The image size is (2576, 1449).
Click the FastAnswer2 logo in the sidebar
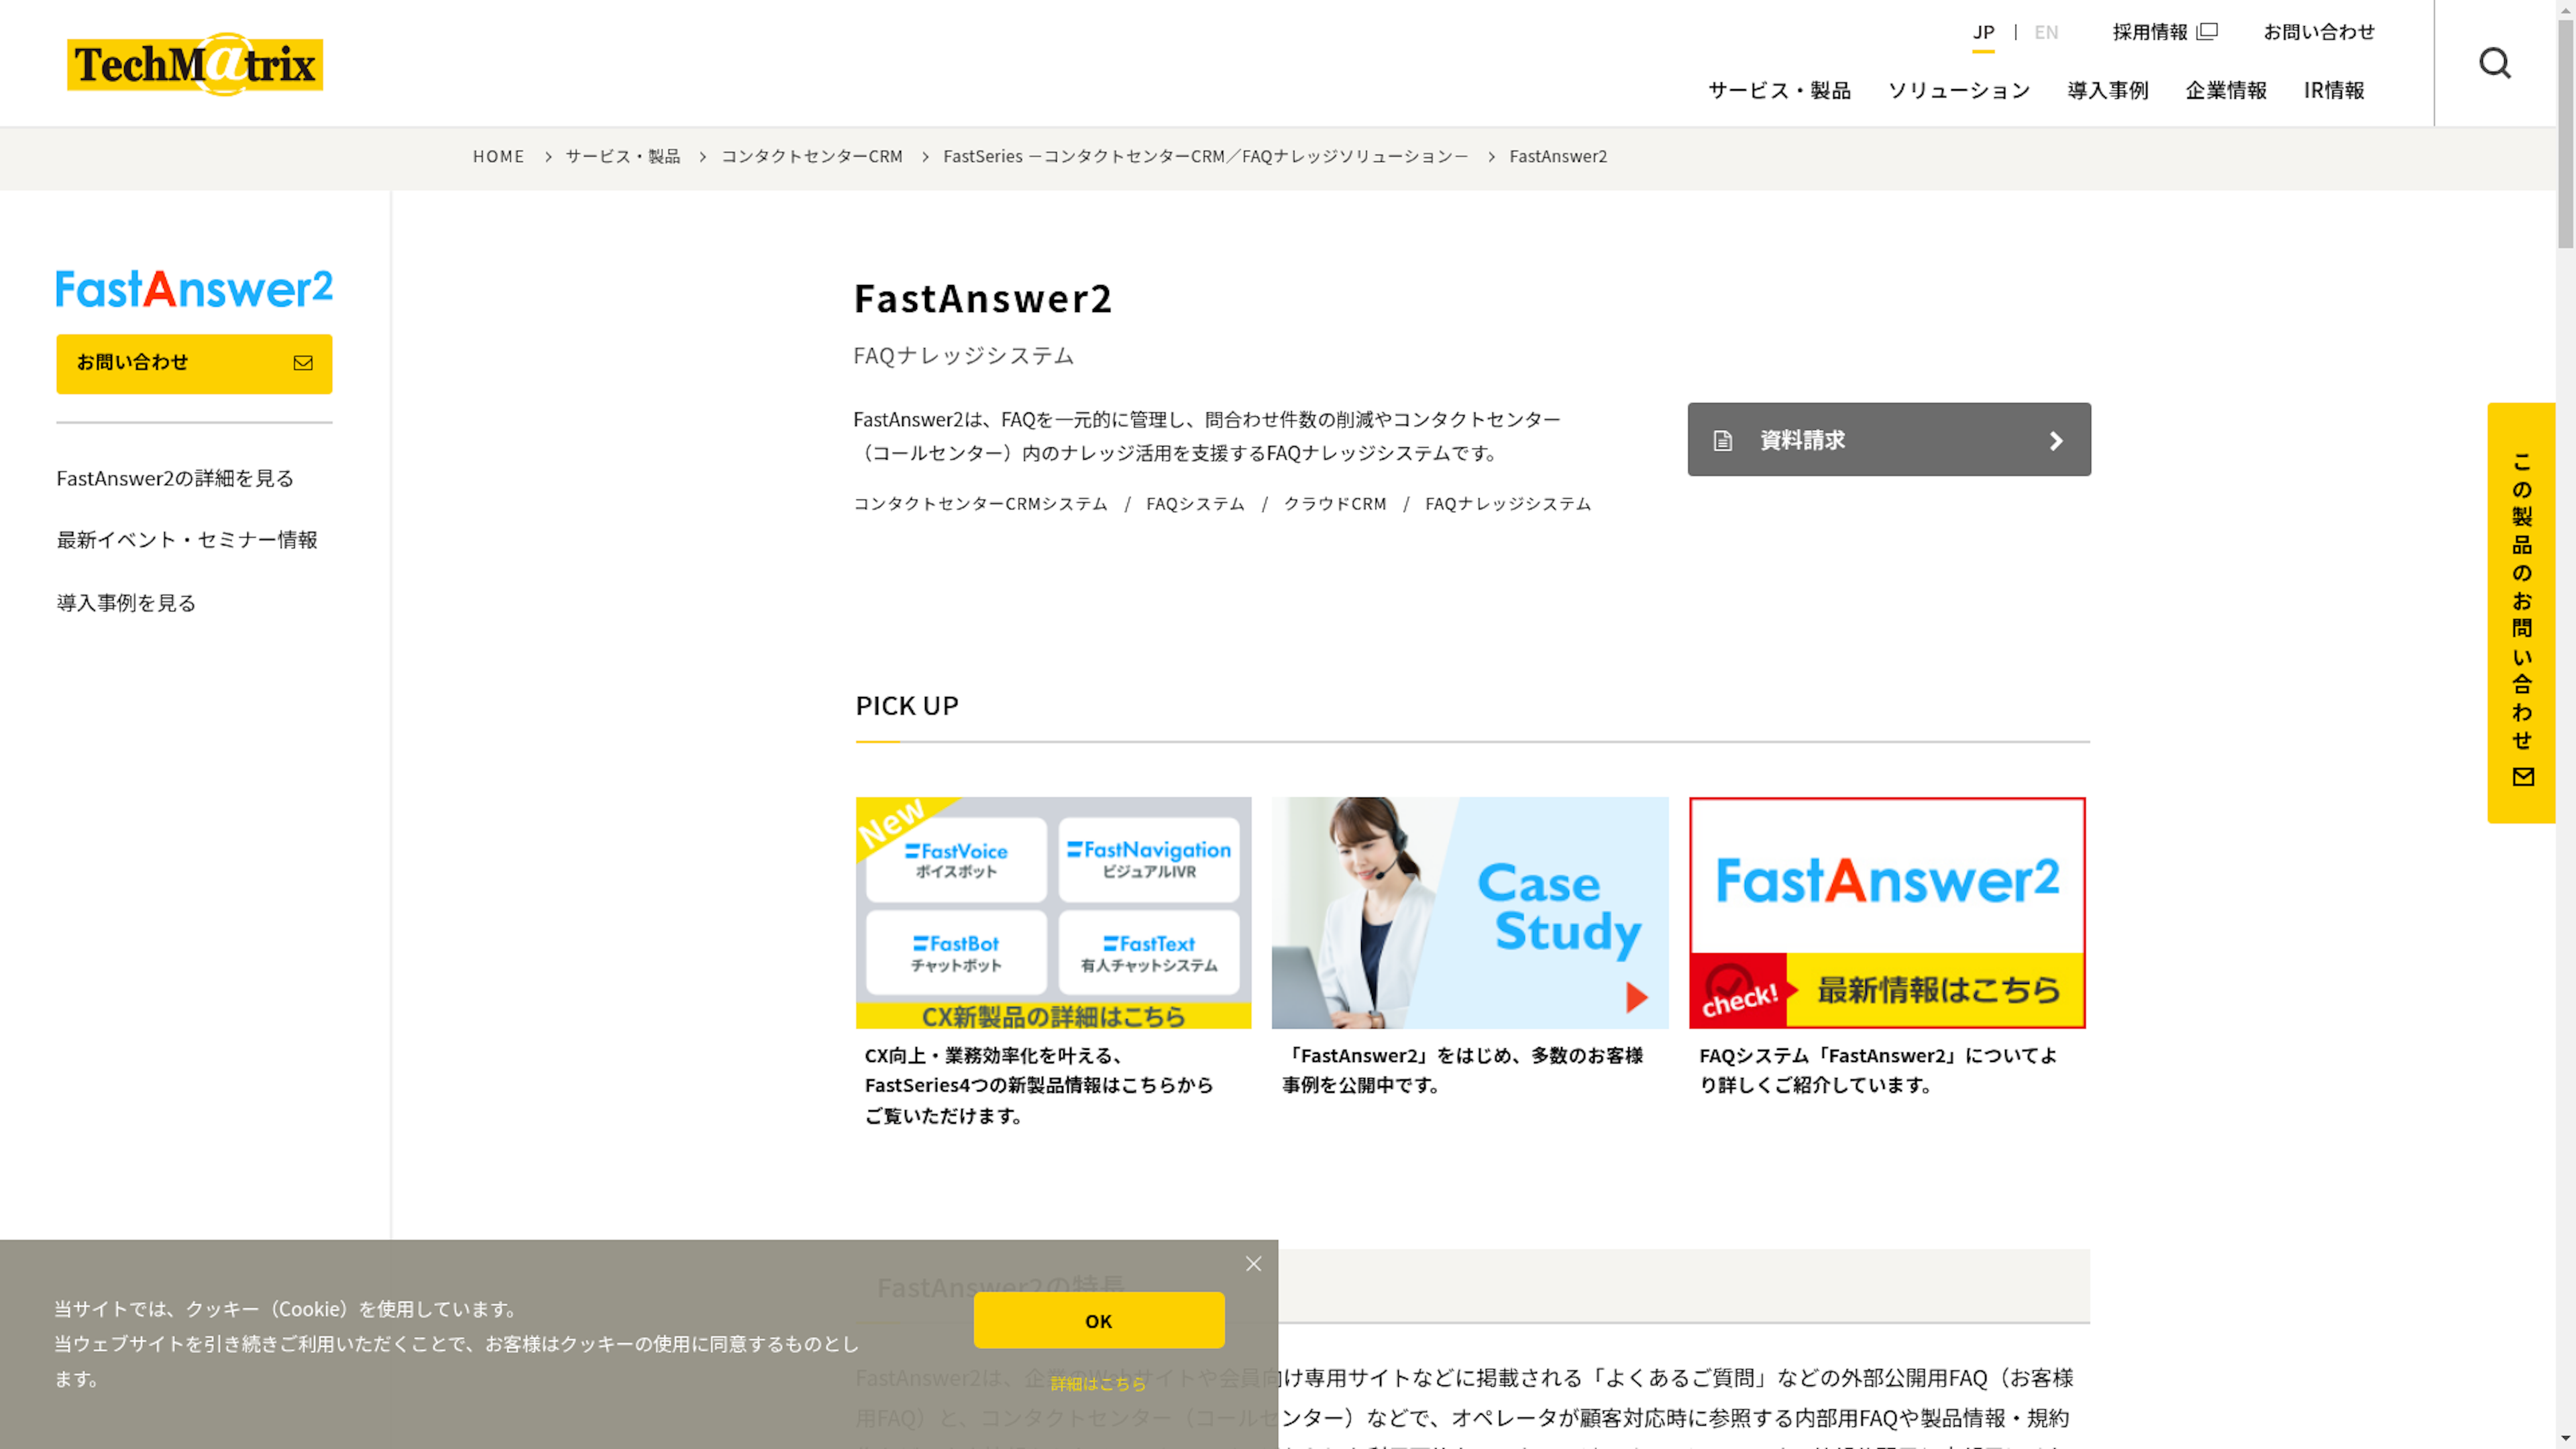(194, 289)
